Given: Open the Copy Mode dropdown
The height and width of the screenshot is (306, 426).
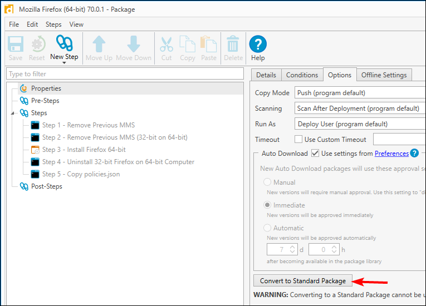Looking at the screenshot, I should coord(360,93).
